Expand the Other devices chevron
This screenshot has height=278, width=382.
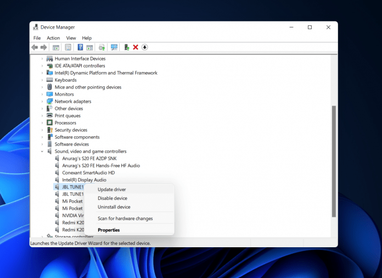pos(42,109)
